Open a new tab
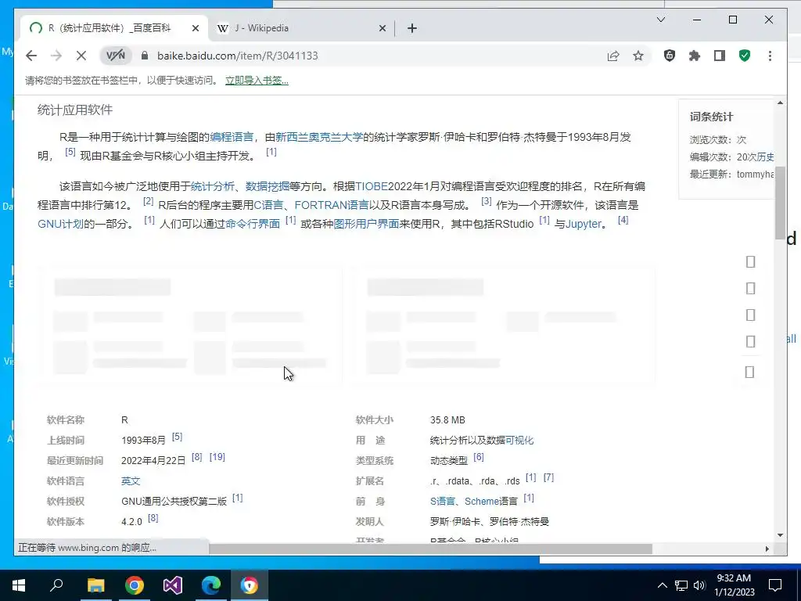The height and width of the screenshot is (601, 801). [x=412, y=29]
